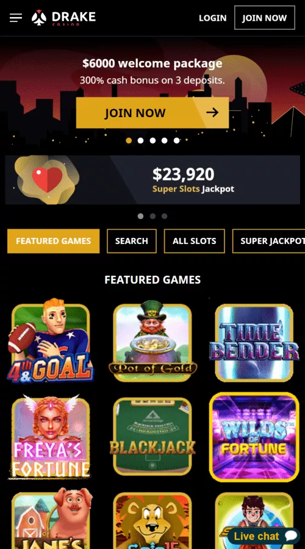Select the second banner carousel dot

point(140,140)
